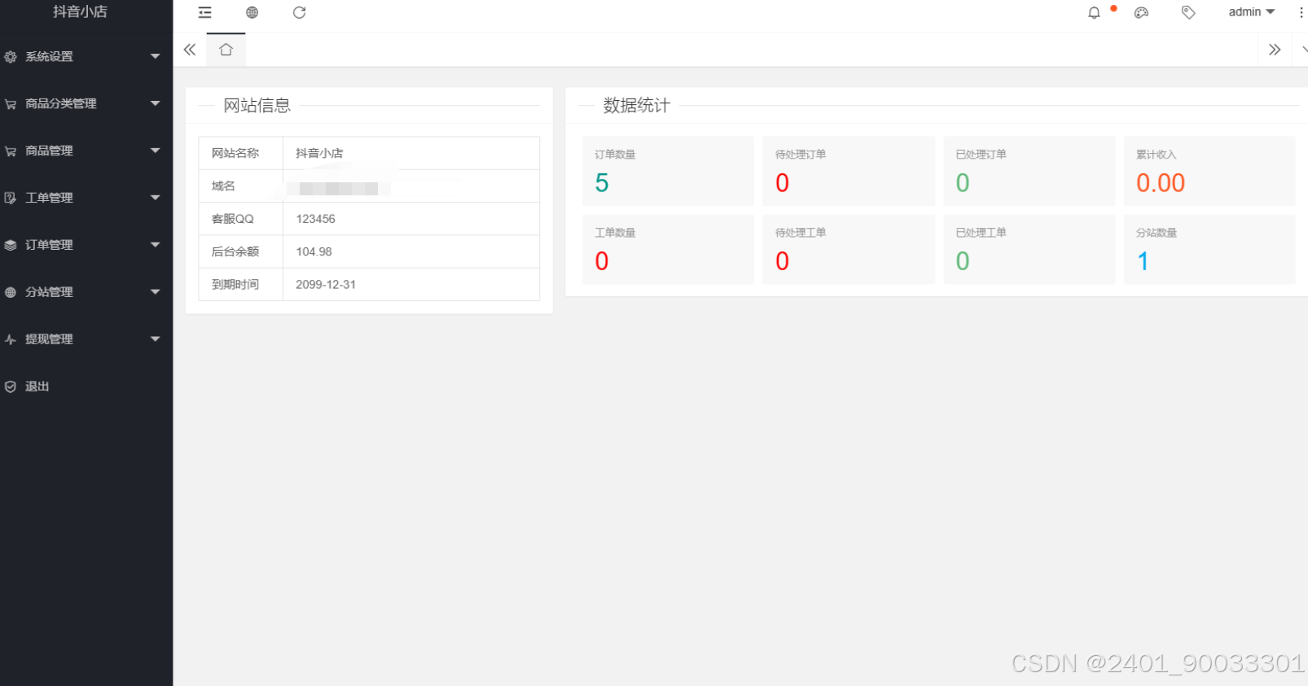1308x686 pixels.
Task: Expand the 系统设置 menu arrow
Action: click(155, 56)
